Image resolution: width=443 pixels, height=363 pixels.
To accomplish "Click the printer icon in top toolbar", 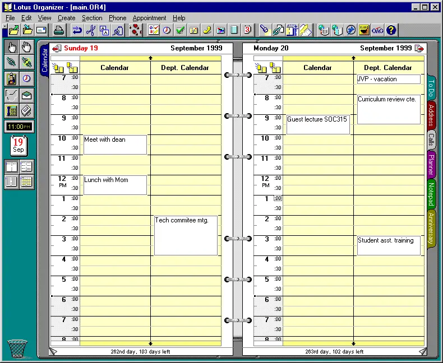I will point(59,30).
